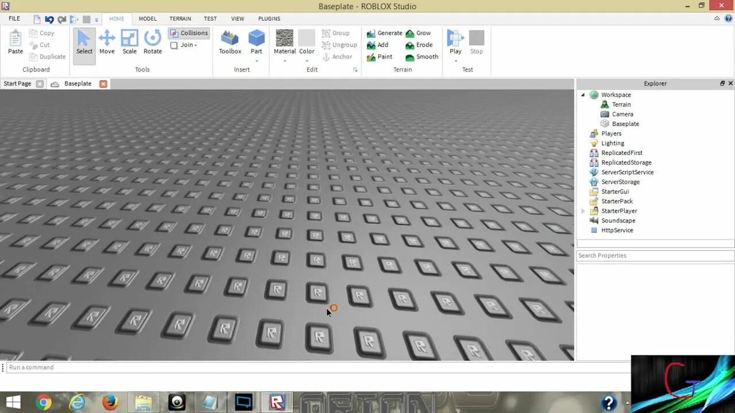The image size is (735, 413).
Task: Toggle the Collisions option
Action: pyautogui.click(x=189, y=33)
